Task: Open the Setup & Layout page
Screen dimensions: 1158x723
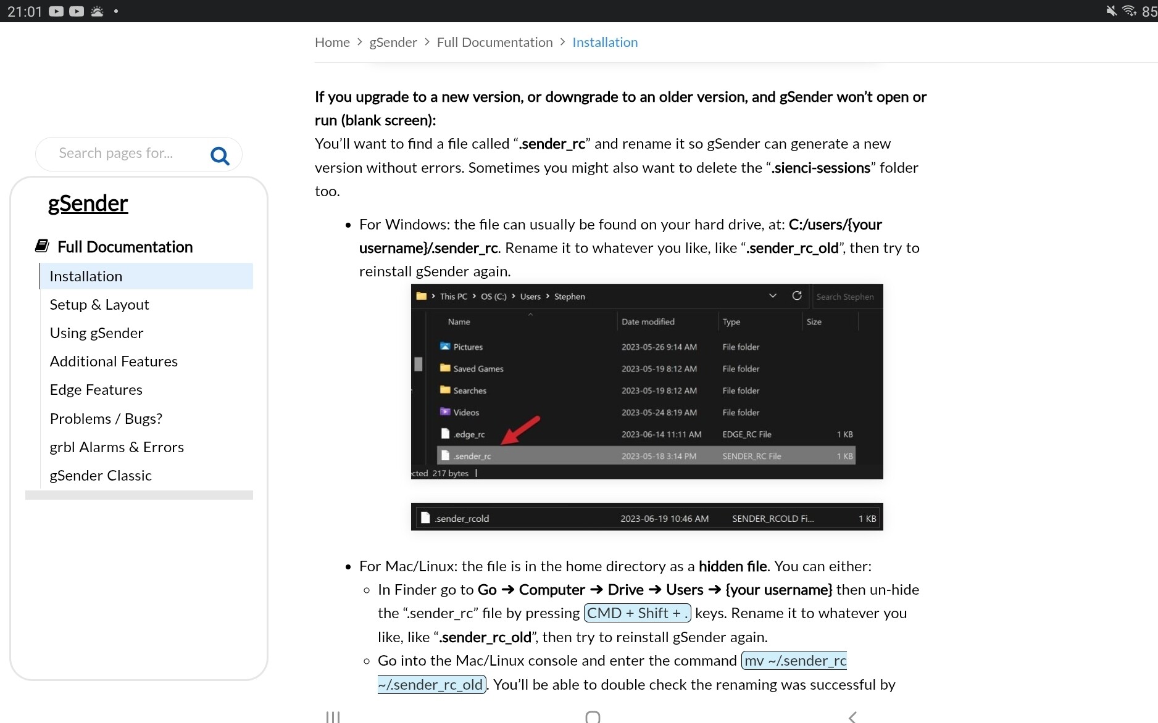Action: point(99,305)
